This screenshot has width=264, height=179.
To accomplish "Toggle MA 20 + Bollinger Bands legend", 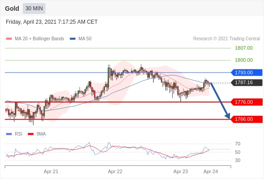I will [35, 39].
